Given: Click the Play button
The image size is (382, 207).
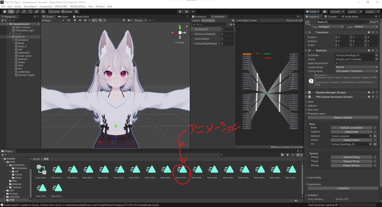Looking at the screenshot, I should click(x=180, y=11).
